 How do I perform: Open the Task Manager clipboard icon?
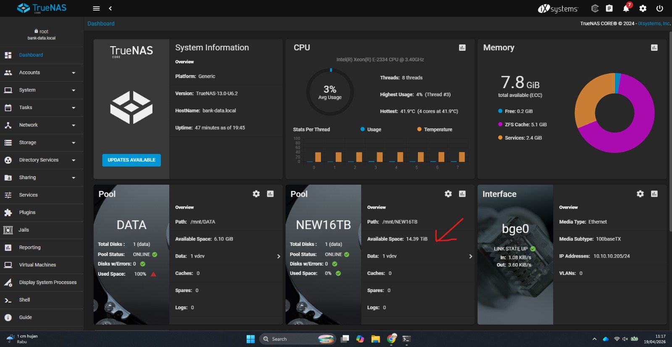tap(609, 8)
